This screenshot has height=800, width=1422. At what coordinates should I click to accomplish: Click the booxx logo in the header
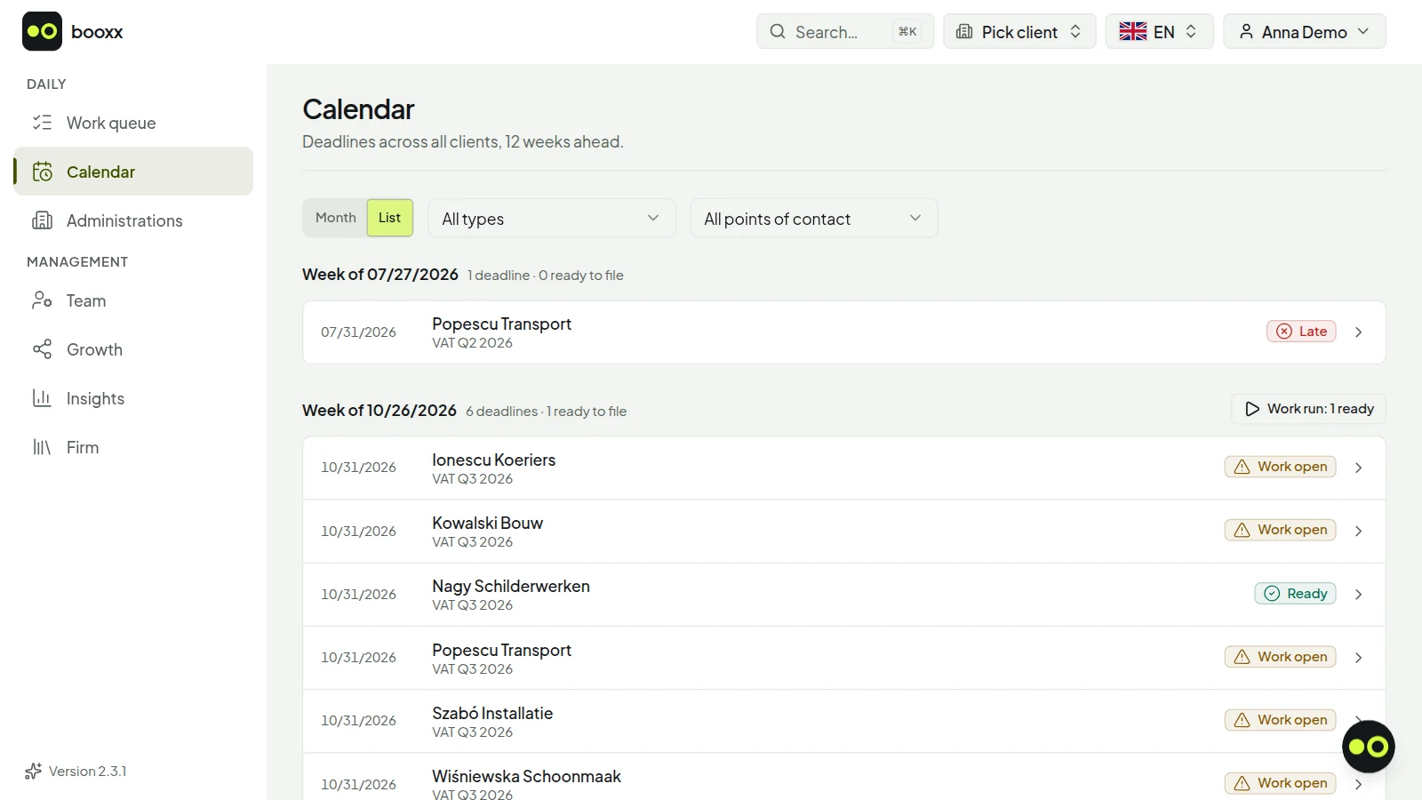(73, 32)
